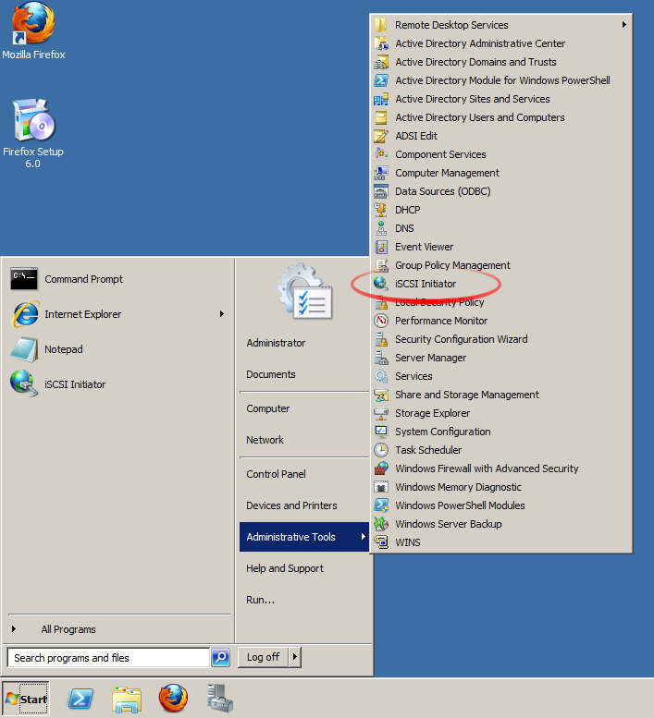The height and width of the screenshot is (718, 654).
Task: Open Devices and Printers
Action: click(x=291, y=505)
